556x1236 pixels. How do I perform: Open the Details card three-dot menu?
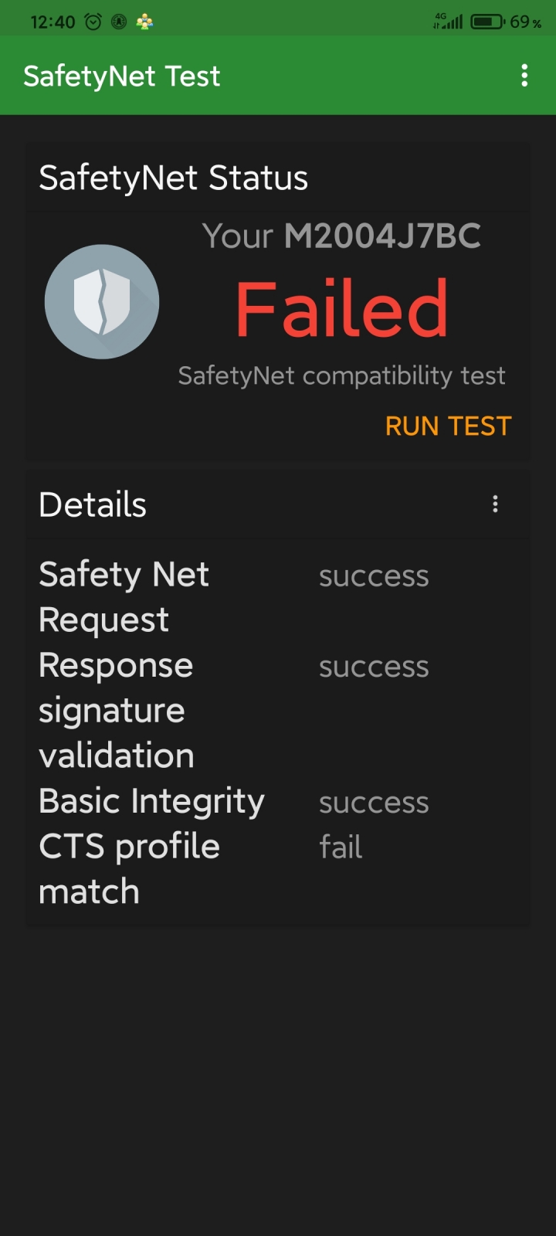[495, 504]
